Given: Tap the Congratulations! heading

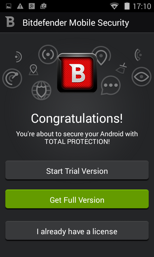Looking at the screenshot, I should coord(77,119).
